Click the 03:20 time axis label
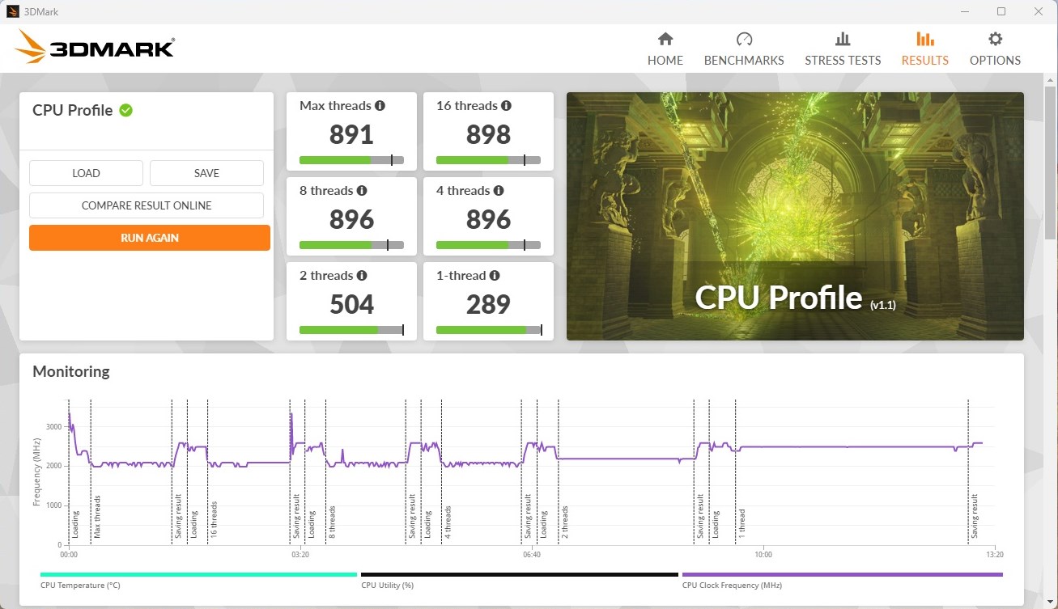The width and height of the screenshot is (1058, 609). 300,555
